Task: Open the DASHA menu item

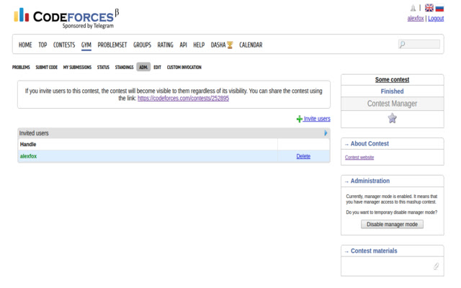Action: pyautogui.click(x=218, y=45)
